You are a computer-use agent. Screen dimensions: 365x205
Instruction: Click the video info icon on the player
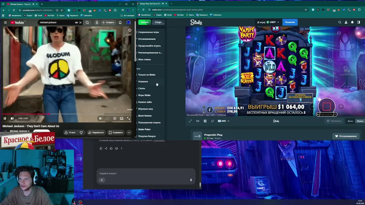(x=130, y=30)
